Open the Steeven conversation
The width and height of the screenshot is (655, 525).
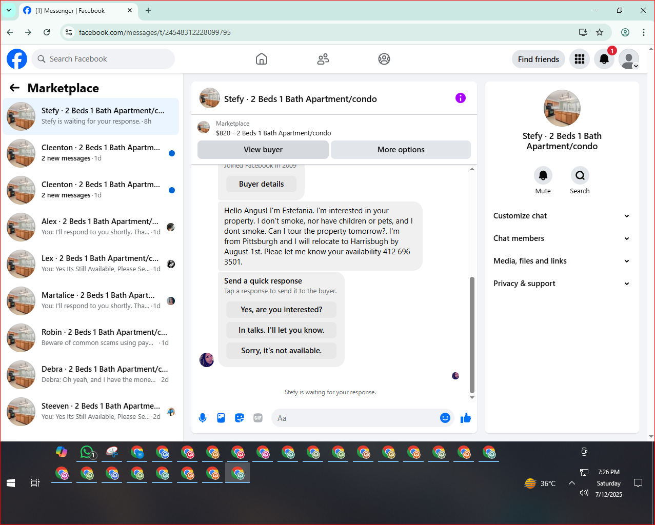[91, 412]
